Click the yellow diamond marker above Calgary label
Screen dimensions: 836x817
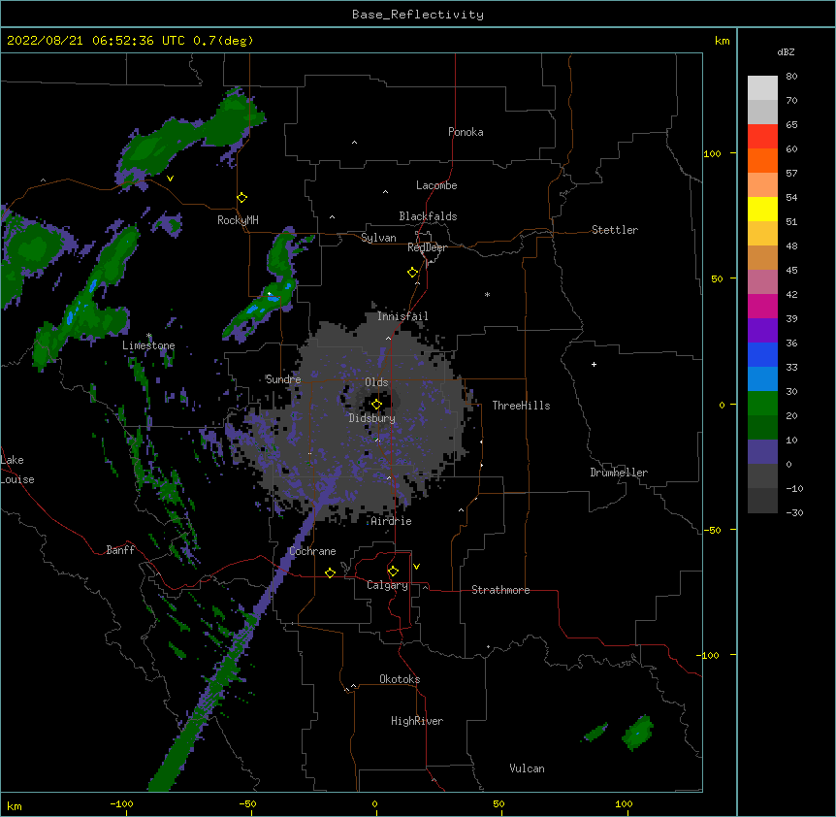[x=393, y=572]
